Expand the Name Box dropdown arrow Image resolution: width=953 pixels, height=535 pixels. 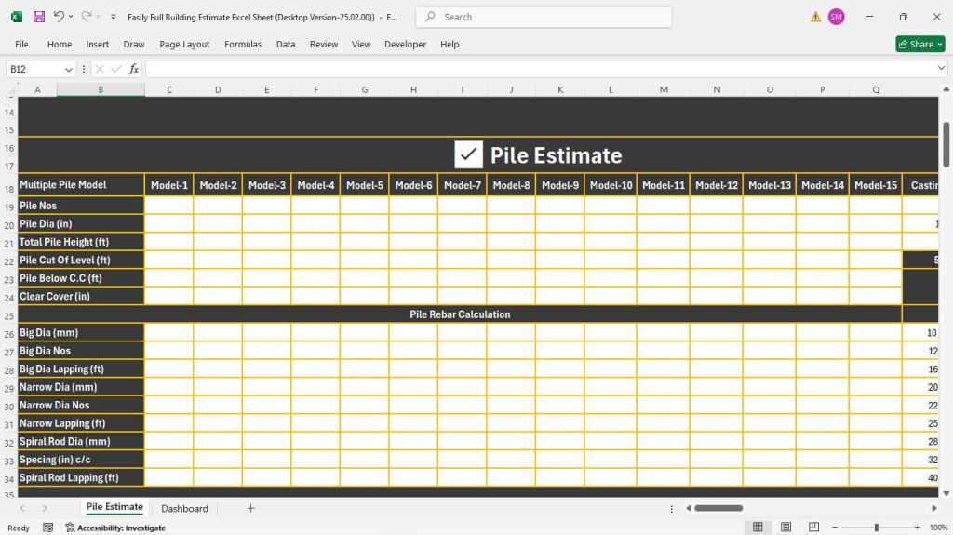pyautogui.click(x=68, y=70)
